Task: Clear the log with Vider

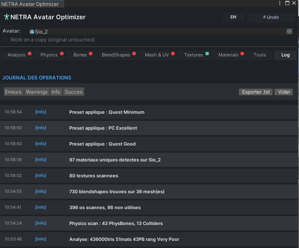Action: [284, 92]
